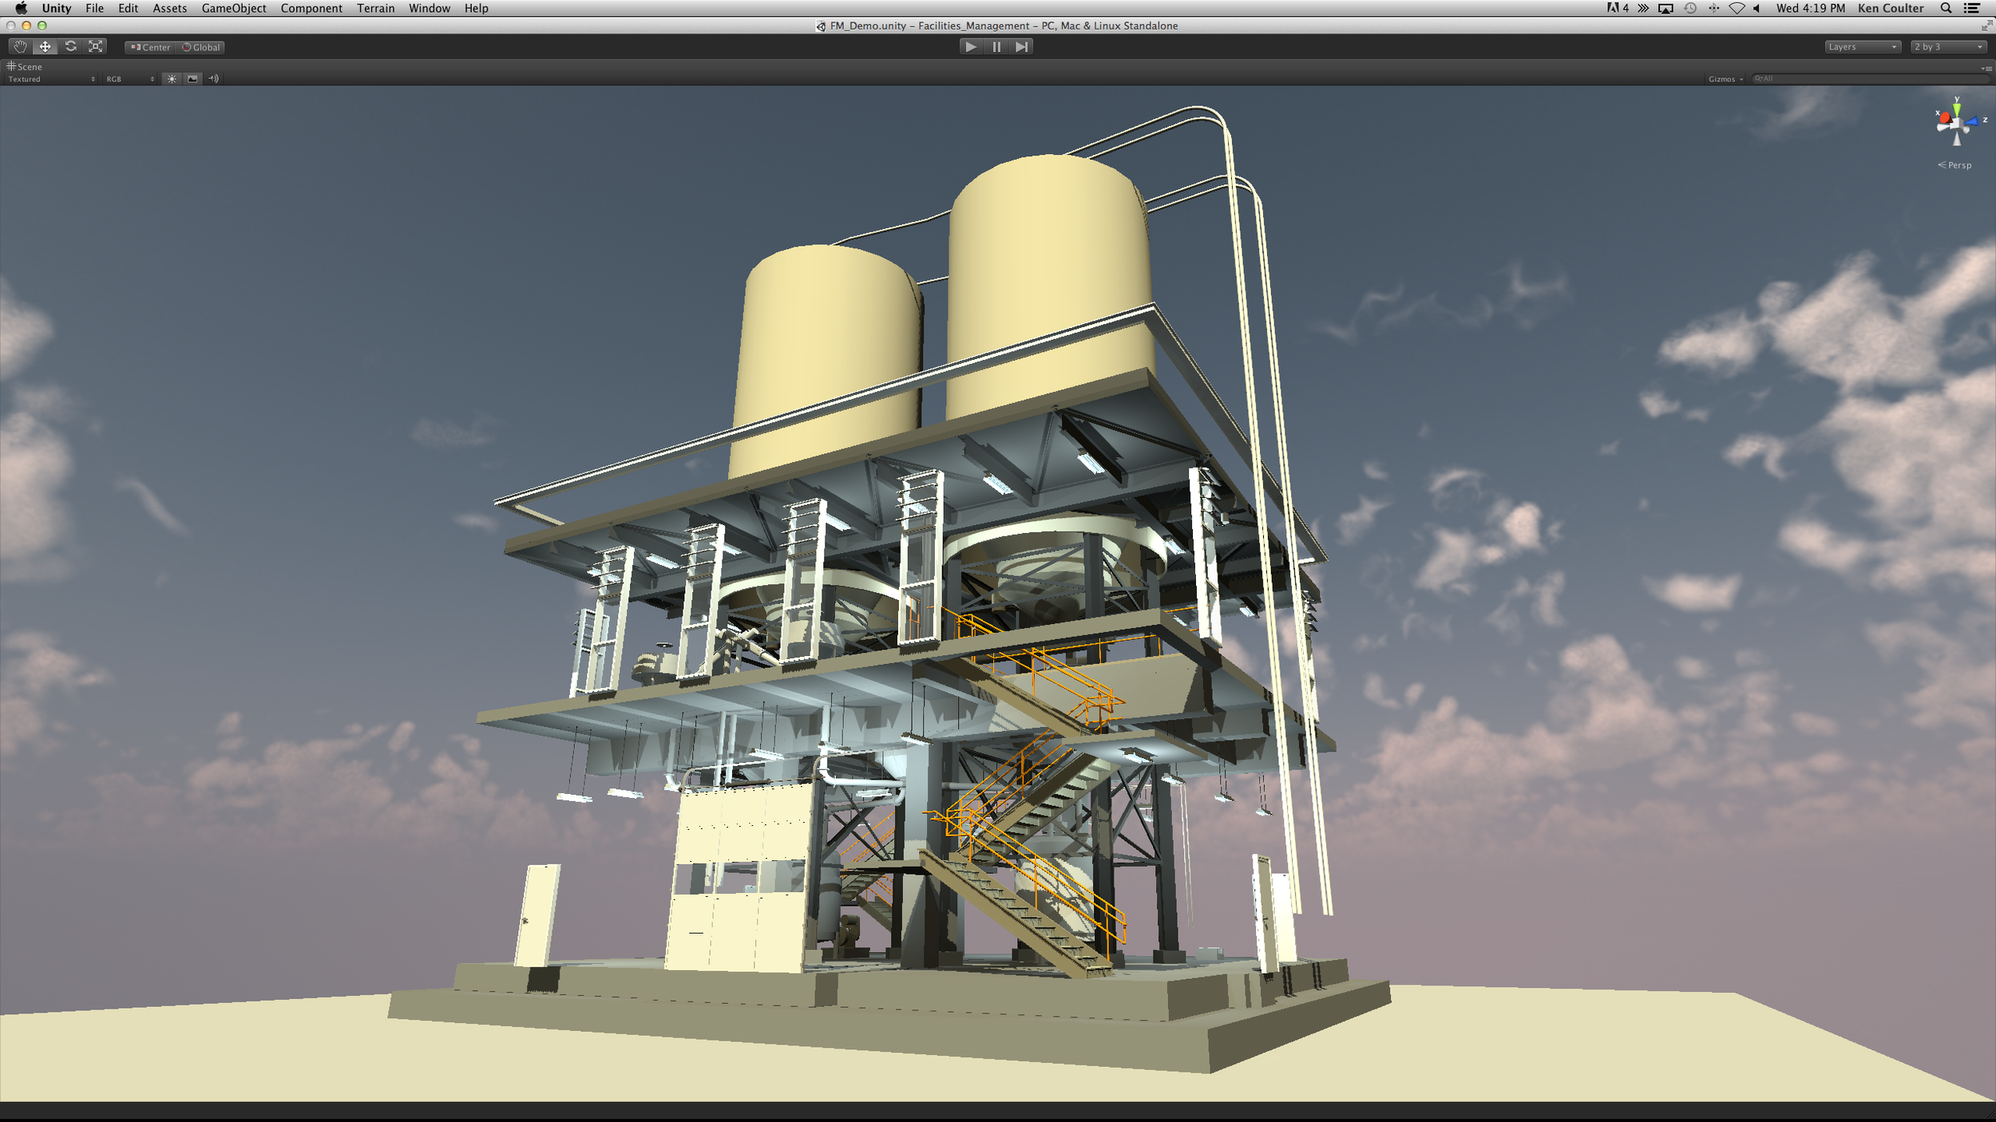The image size is (1996, 1122).
Task: Select the Scale tool
Action: tap(96, 47)
